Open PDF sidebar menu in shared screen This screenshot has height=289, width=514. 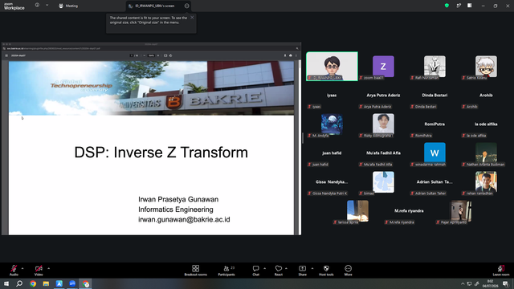[x=6, y=55]
